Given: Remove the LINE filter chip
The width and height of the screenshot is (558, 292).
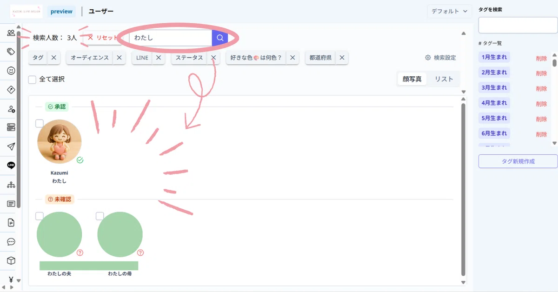Looking at the screenshot, I should [158, 58].
